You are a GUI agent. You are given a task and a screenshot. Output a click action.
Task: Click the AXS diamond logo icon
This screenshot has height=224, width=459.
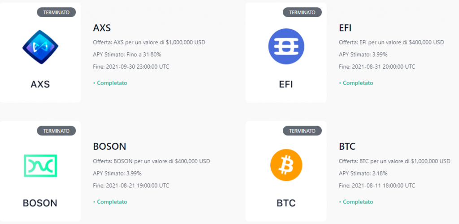click(x=40, y=47)
